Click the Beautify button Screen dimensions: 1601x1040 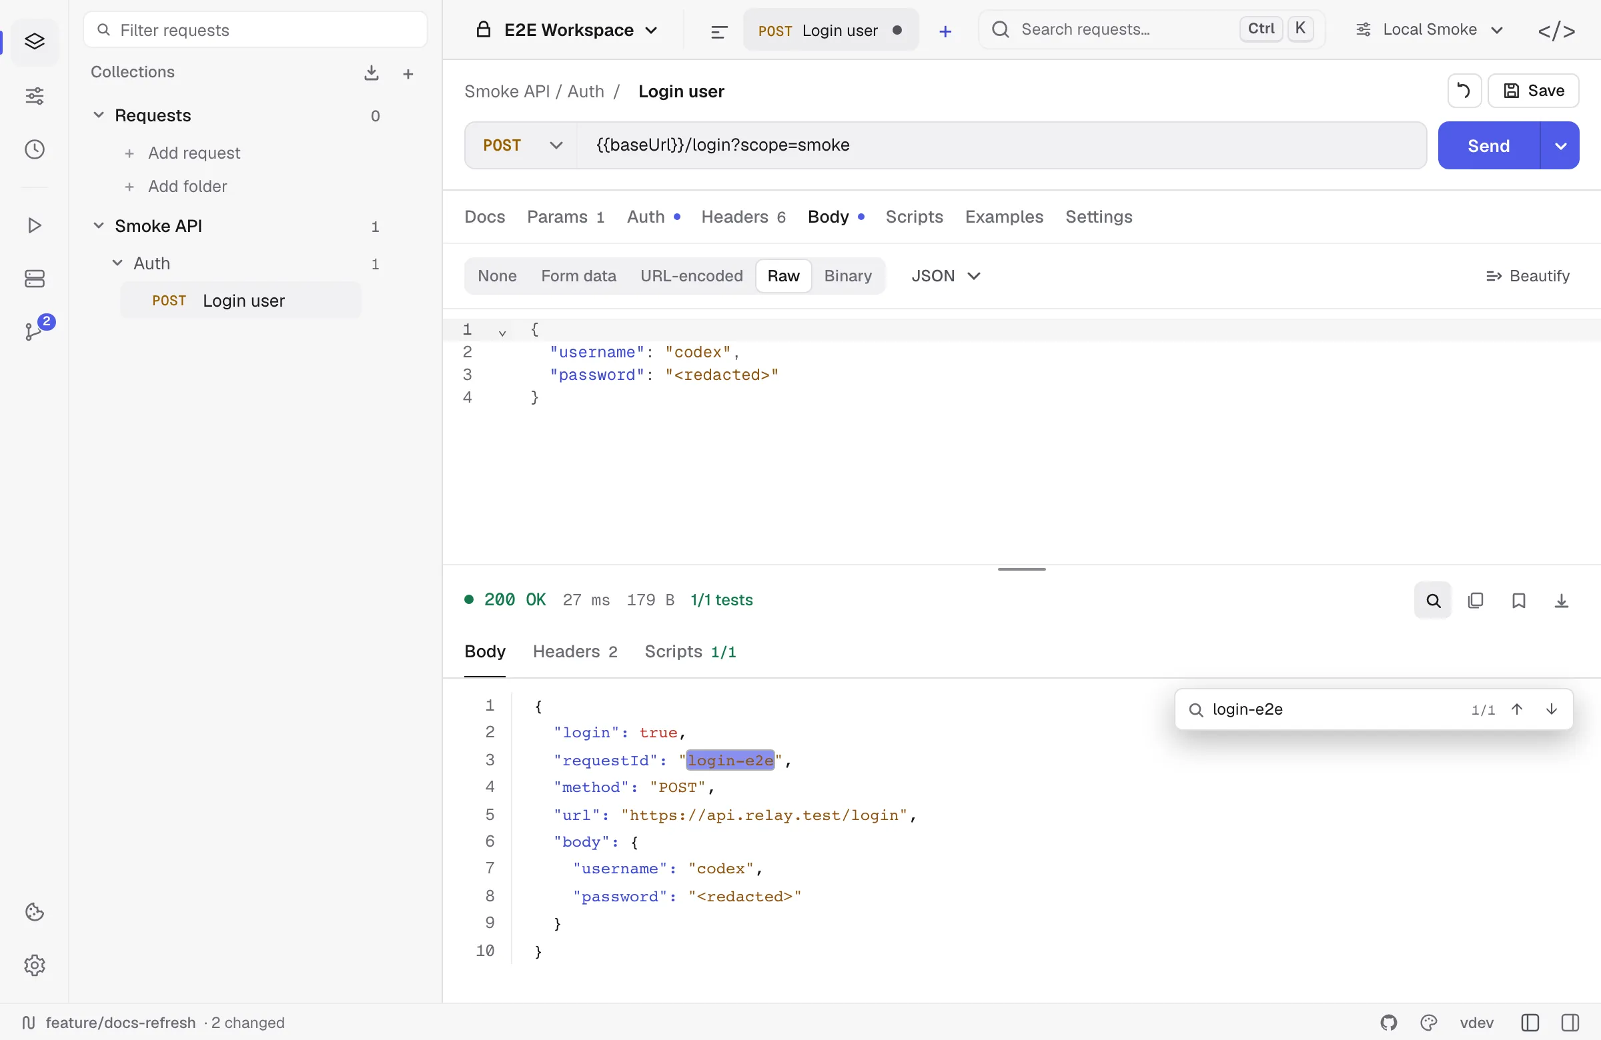click(x=1527, y=275)
